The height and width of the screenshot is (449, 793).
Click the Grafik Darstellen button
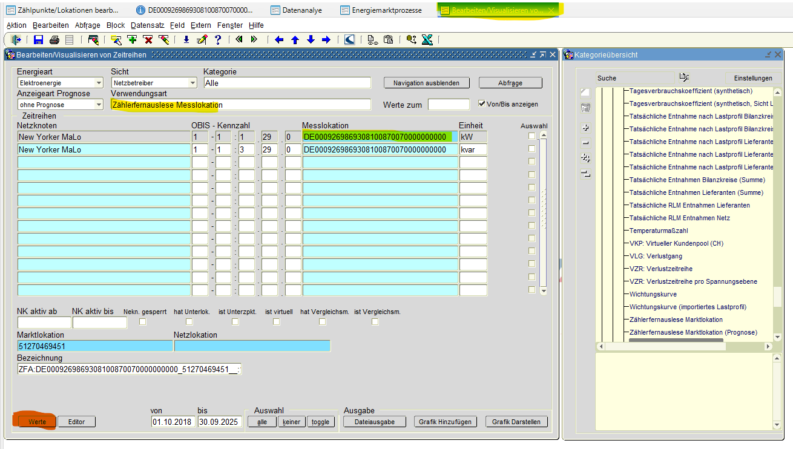(516, 422)
